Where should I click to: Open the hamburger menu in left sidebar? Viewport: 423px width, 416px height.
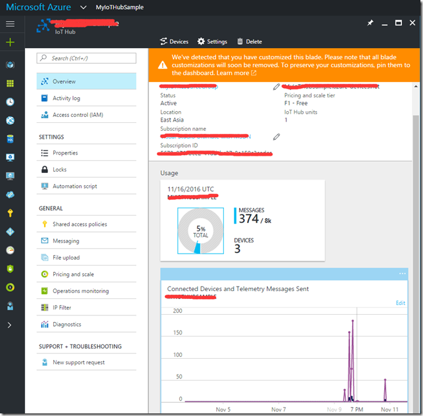(x=11, y=24)
